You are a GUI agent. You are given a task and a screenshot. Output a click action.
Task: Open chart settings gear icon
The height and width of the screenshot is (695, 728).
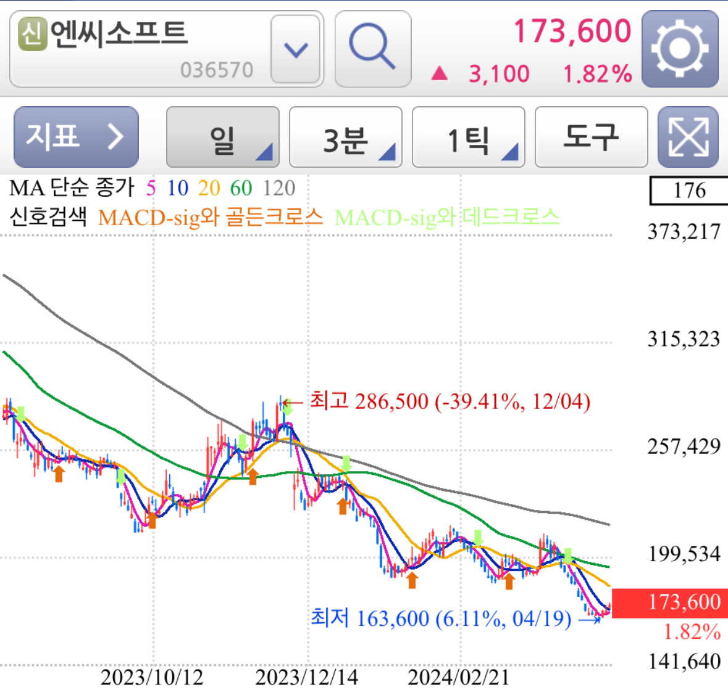tap(680, 49)
